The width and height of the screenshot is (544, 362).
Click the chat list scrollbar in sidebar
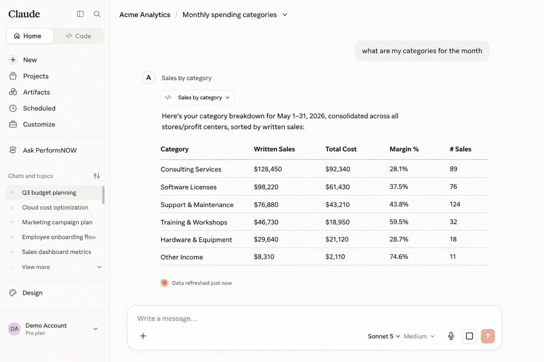click(103, 195)
